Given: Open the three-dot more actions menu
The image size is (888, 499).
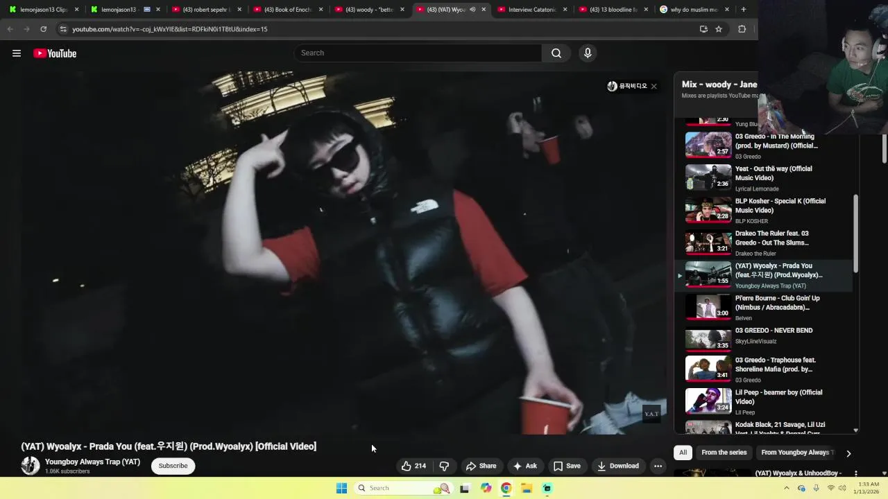Looking at the screenshot, I should coord(658,466).
